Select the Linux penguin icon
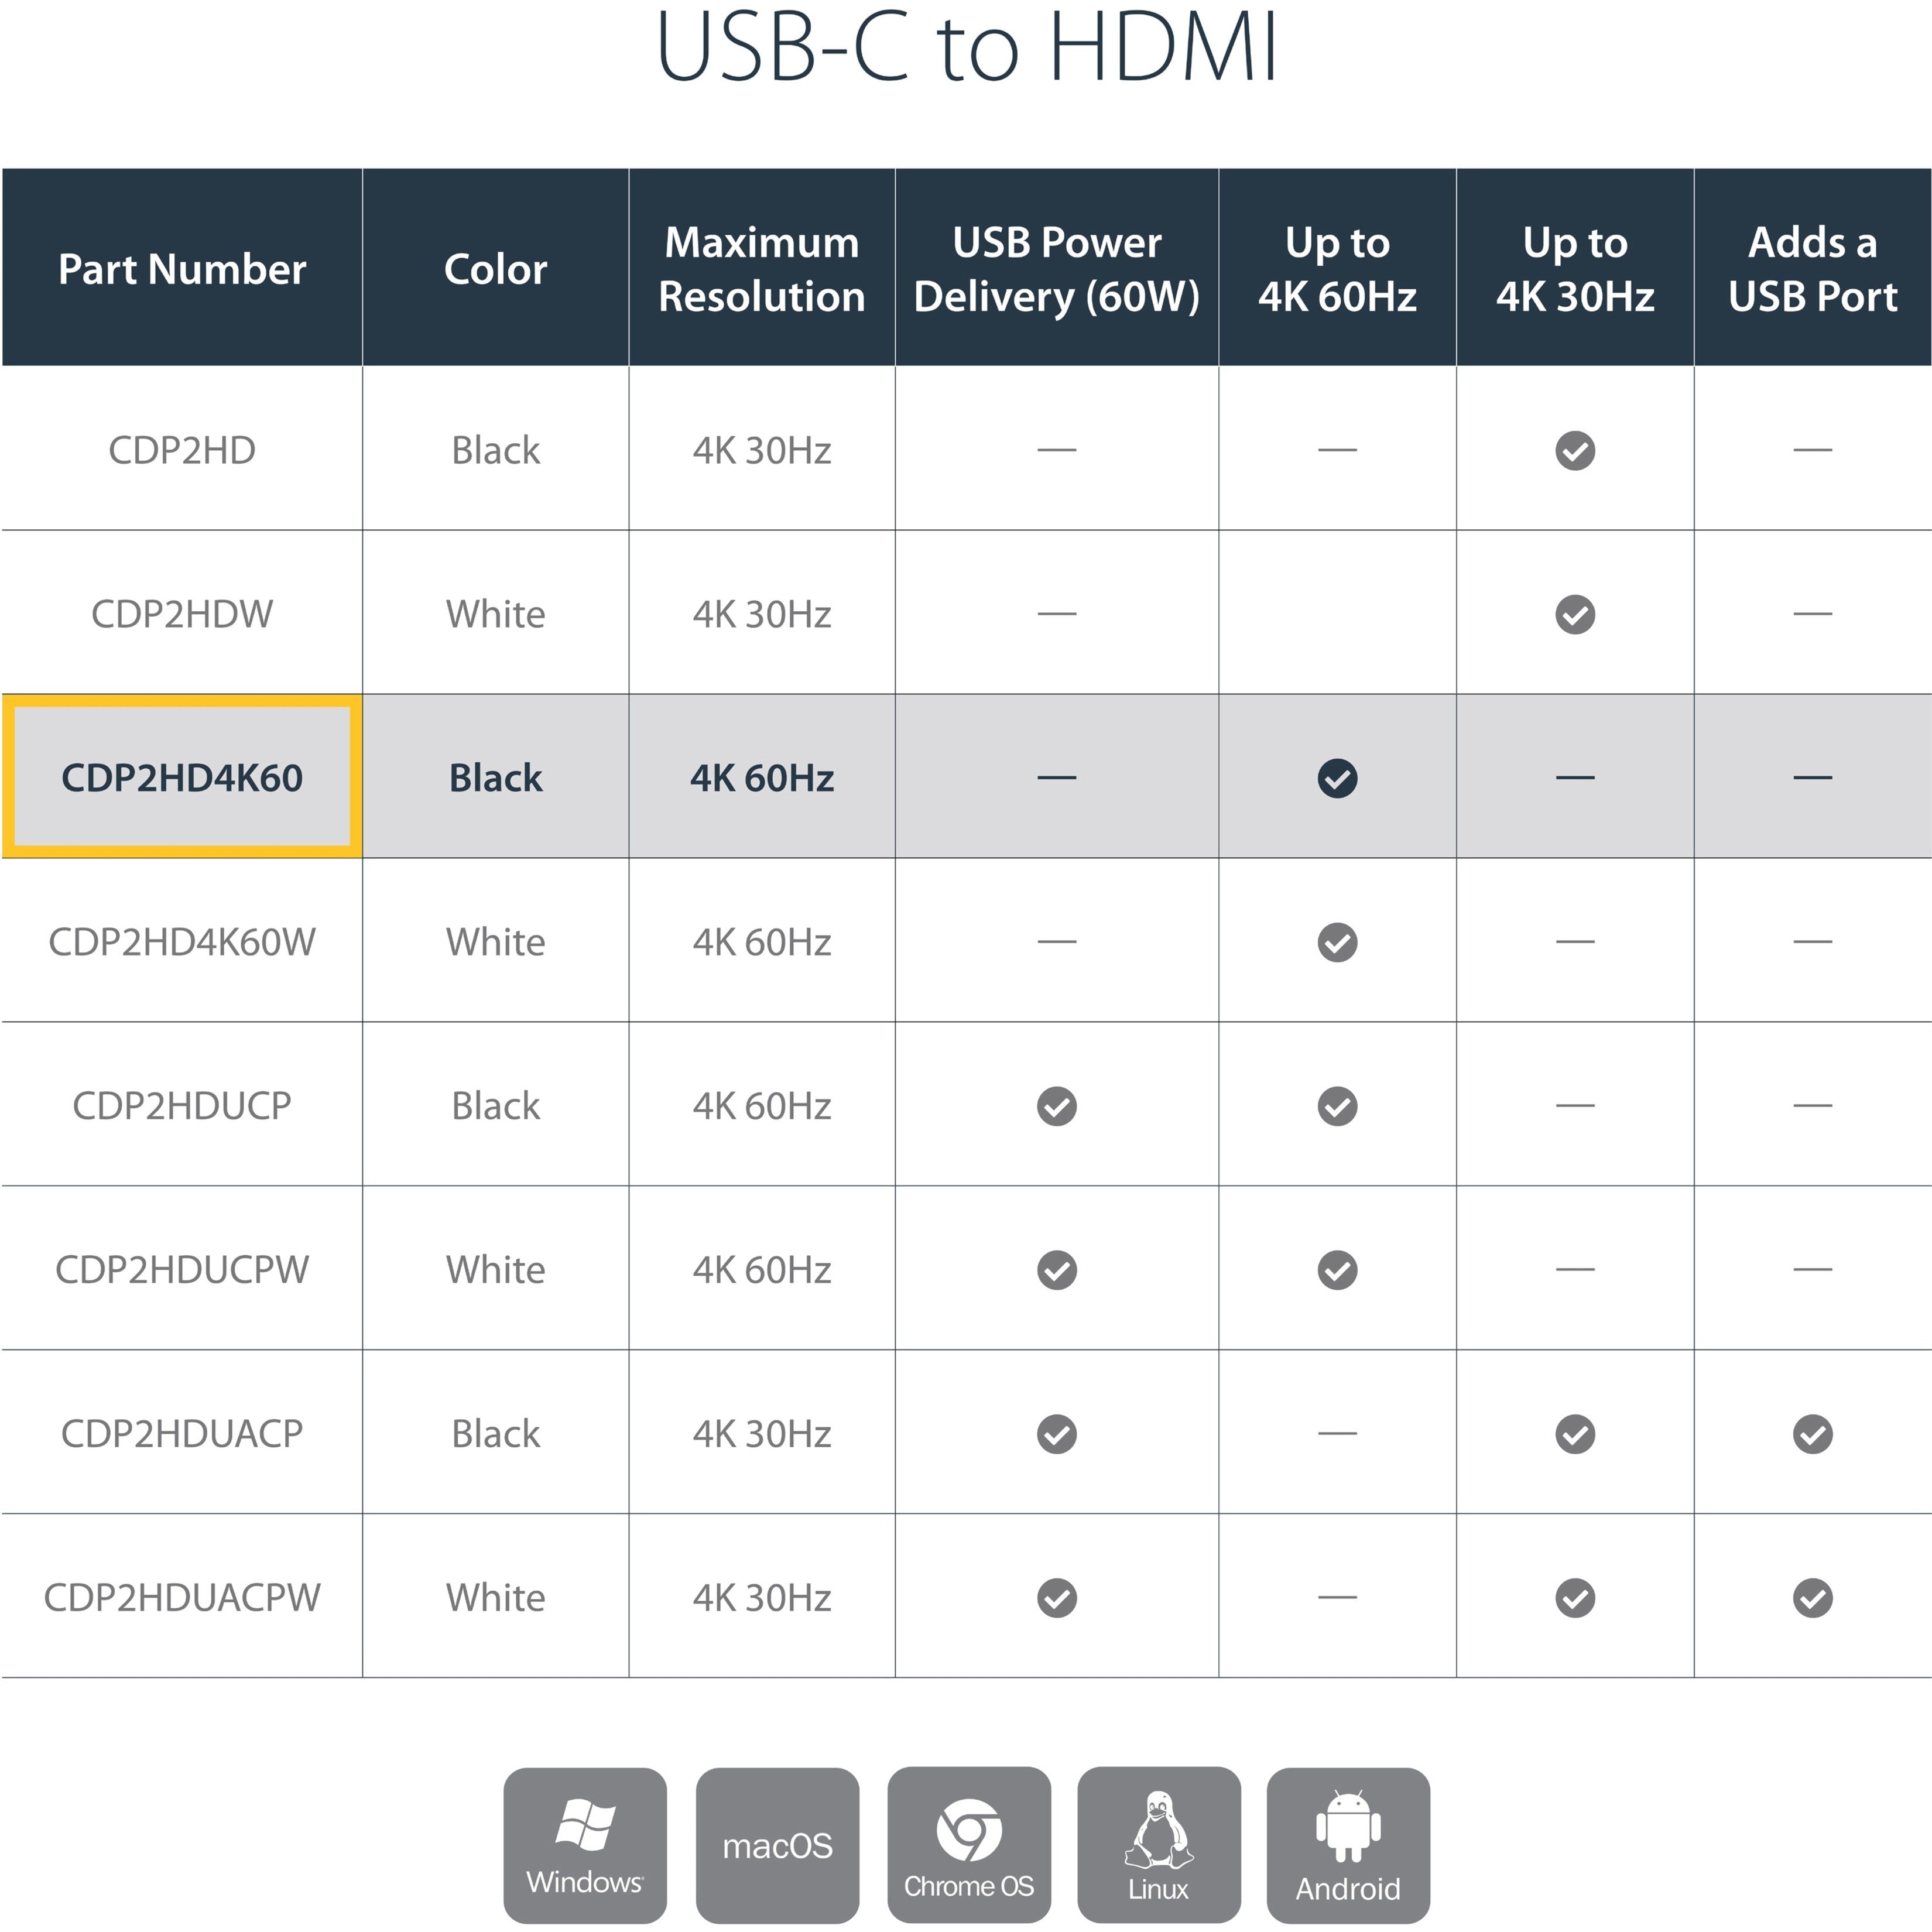Image resolution: width=1932 pixels, height=1932 pixels. pos(1159,1845)
